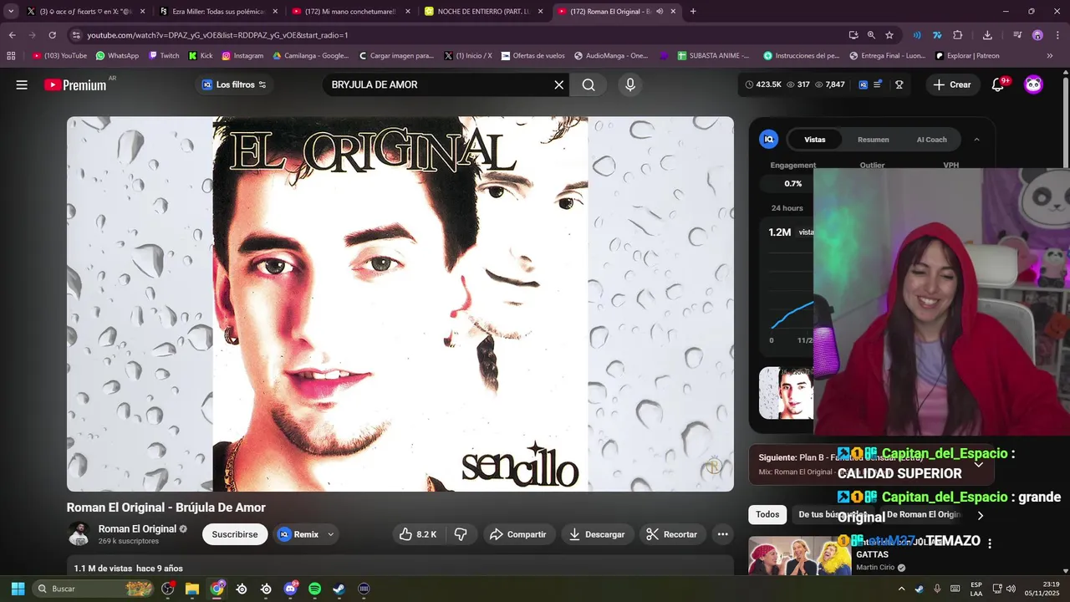This screenshot has height=602, width=1070.
Task: Open zoom magnifier in address bar
Action: pos(871,35)
